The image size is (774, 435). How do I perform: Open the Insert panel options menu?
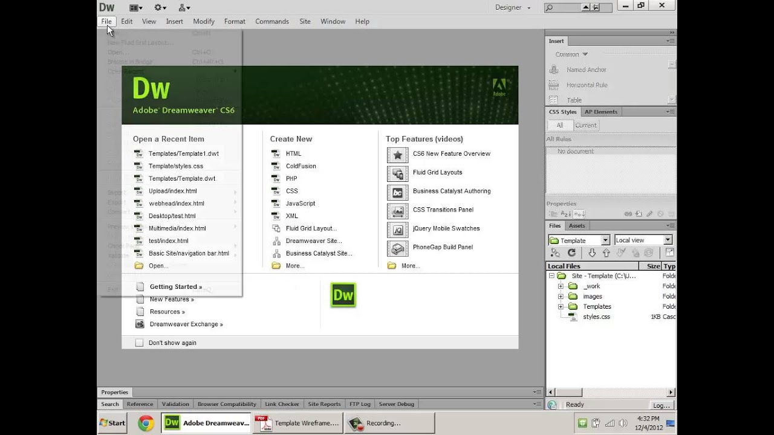tap(671, 41)
